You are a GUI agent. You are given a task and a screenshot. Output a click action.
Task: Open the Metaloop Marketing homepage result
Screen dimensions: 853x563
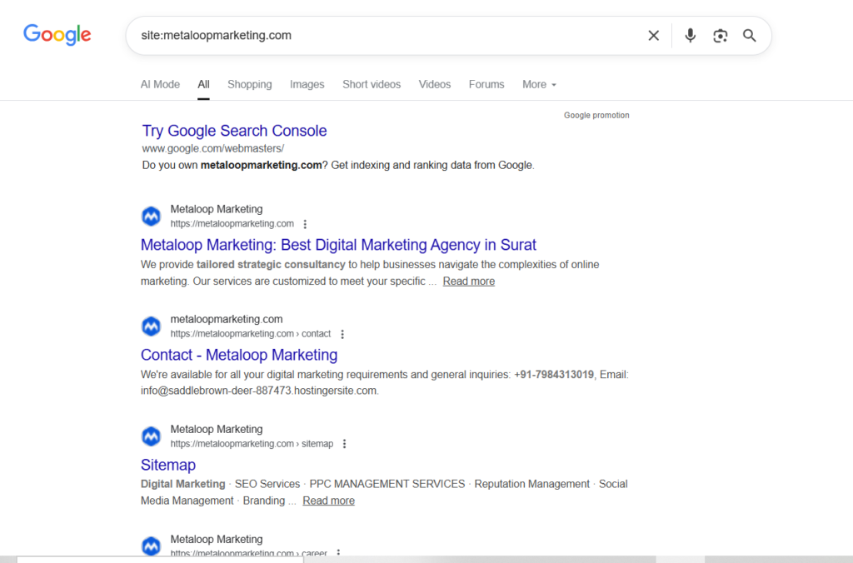[338, 245]
